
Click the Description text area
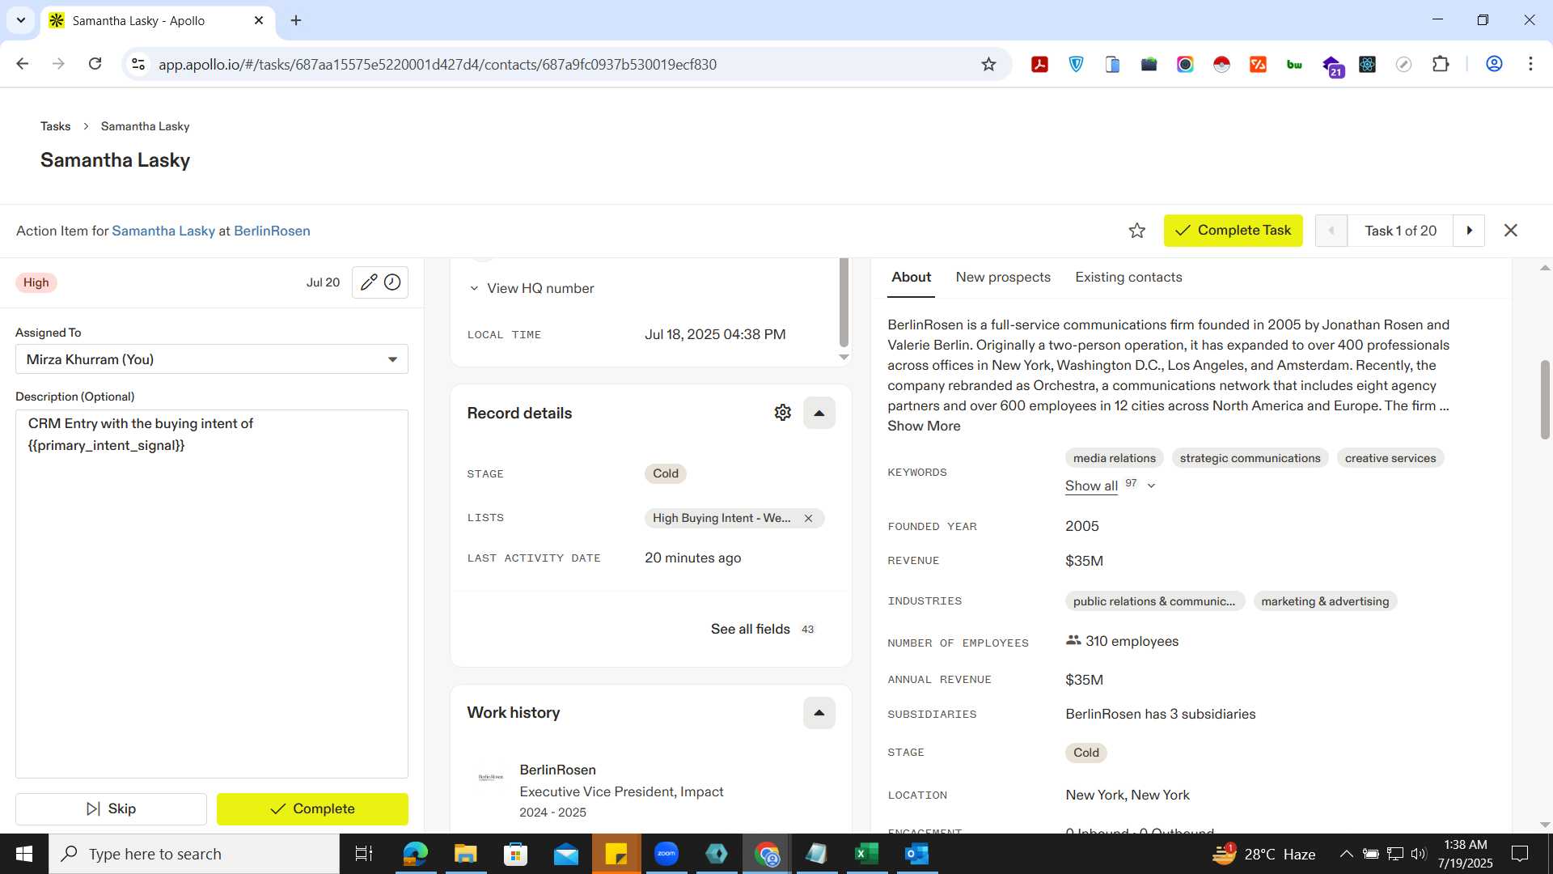point(212,594)
